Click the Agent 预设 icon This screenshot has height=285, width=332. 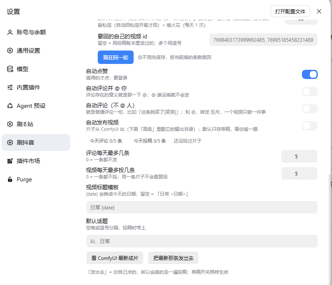[10, 106]
